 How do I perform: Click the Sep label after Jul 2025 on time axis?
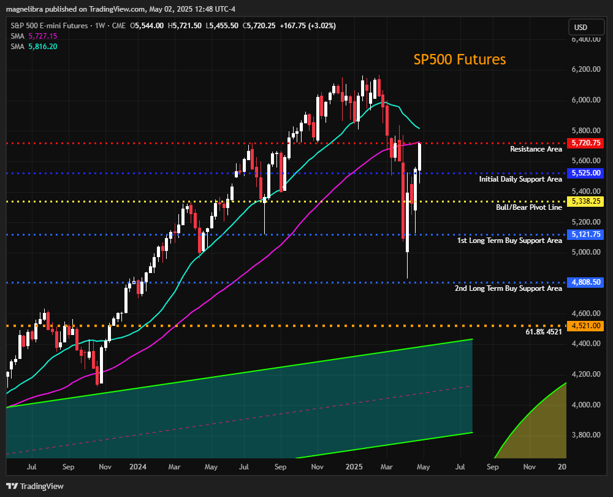pos(493,467)
